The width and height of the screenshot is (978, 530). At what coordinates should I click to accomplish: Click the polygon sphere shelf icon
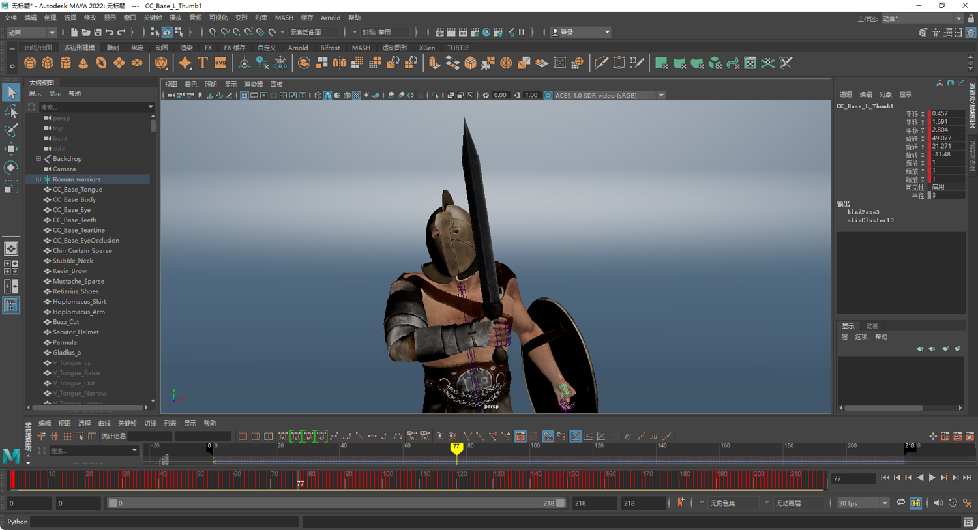30,63
